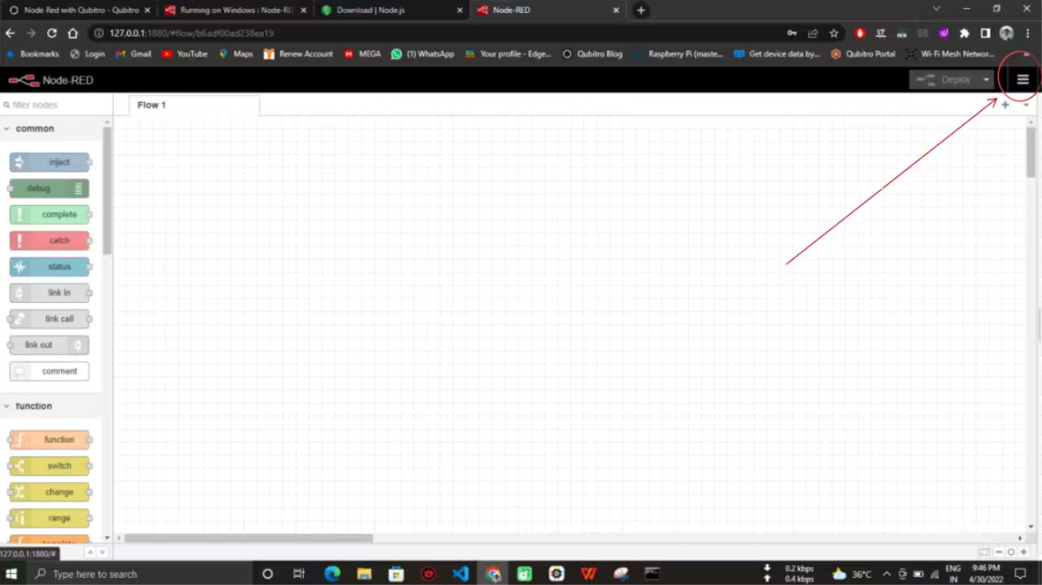The width and height of the screenshot is (1042, 585).
Task: Bookmark this page with star icon
Action: [x=834, y=33]
